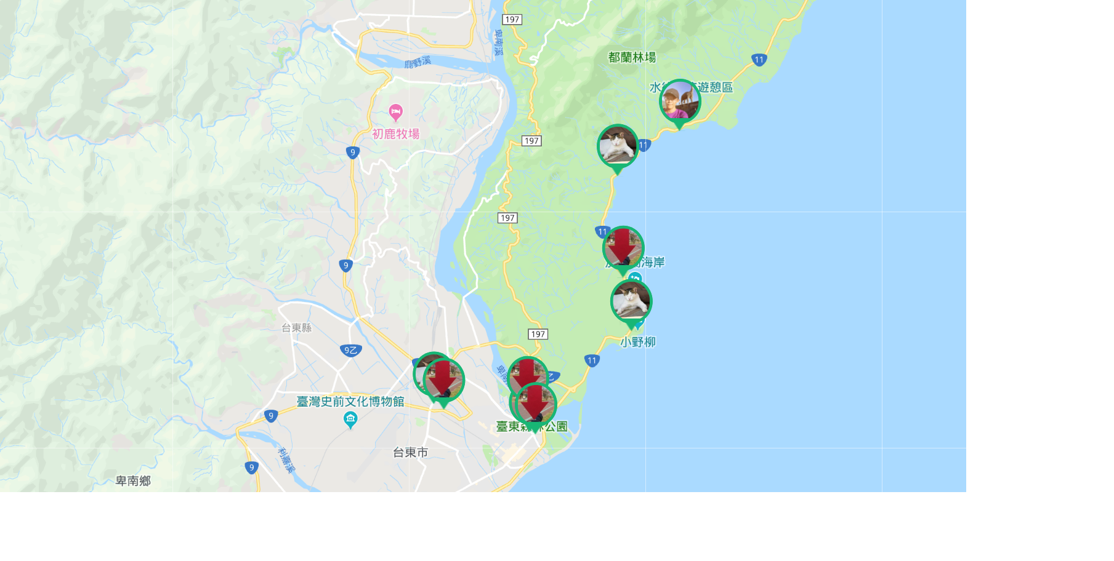Click the 臺灣史前文化博物館 label

point(350,402)
